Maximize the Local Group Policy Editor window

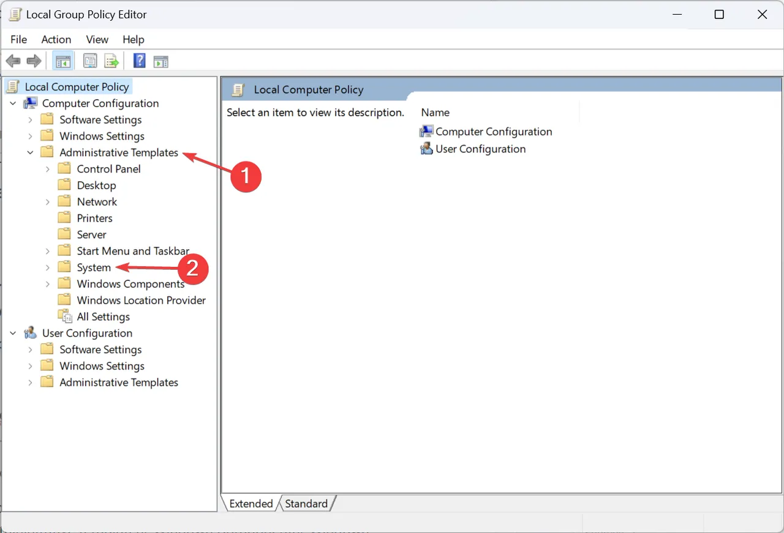(x=720, y=15)
